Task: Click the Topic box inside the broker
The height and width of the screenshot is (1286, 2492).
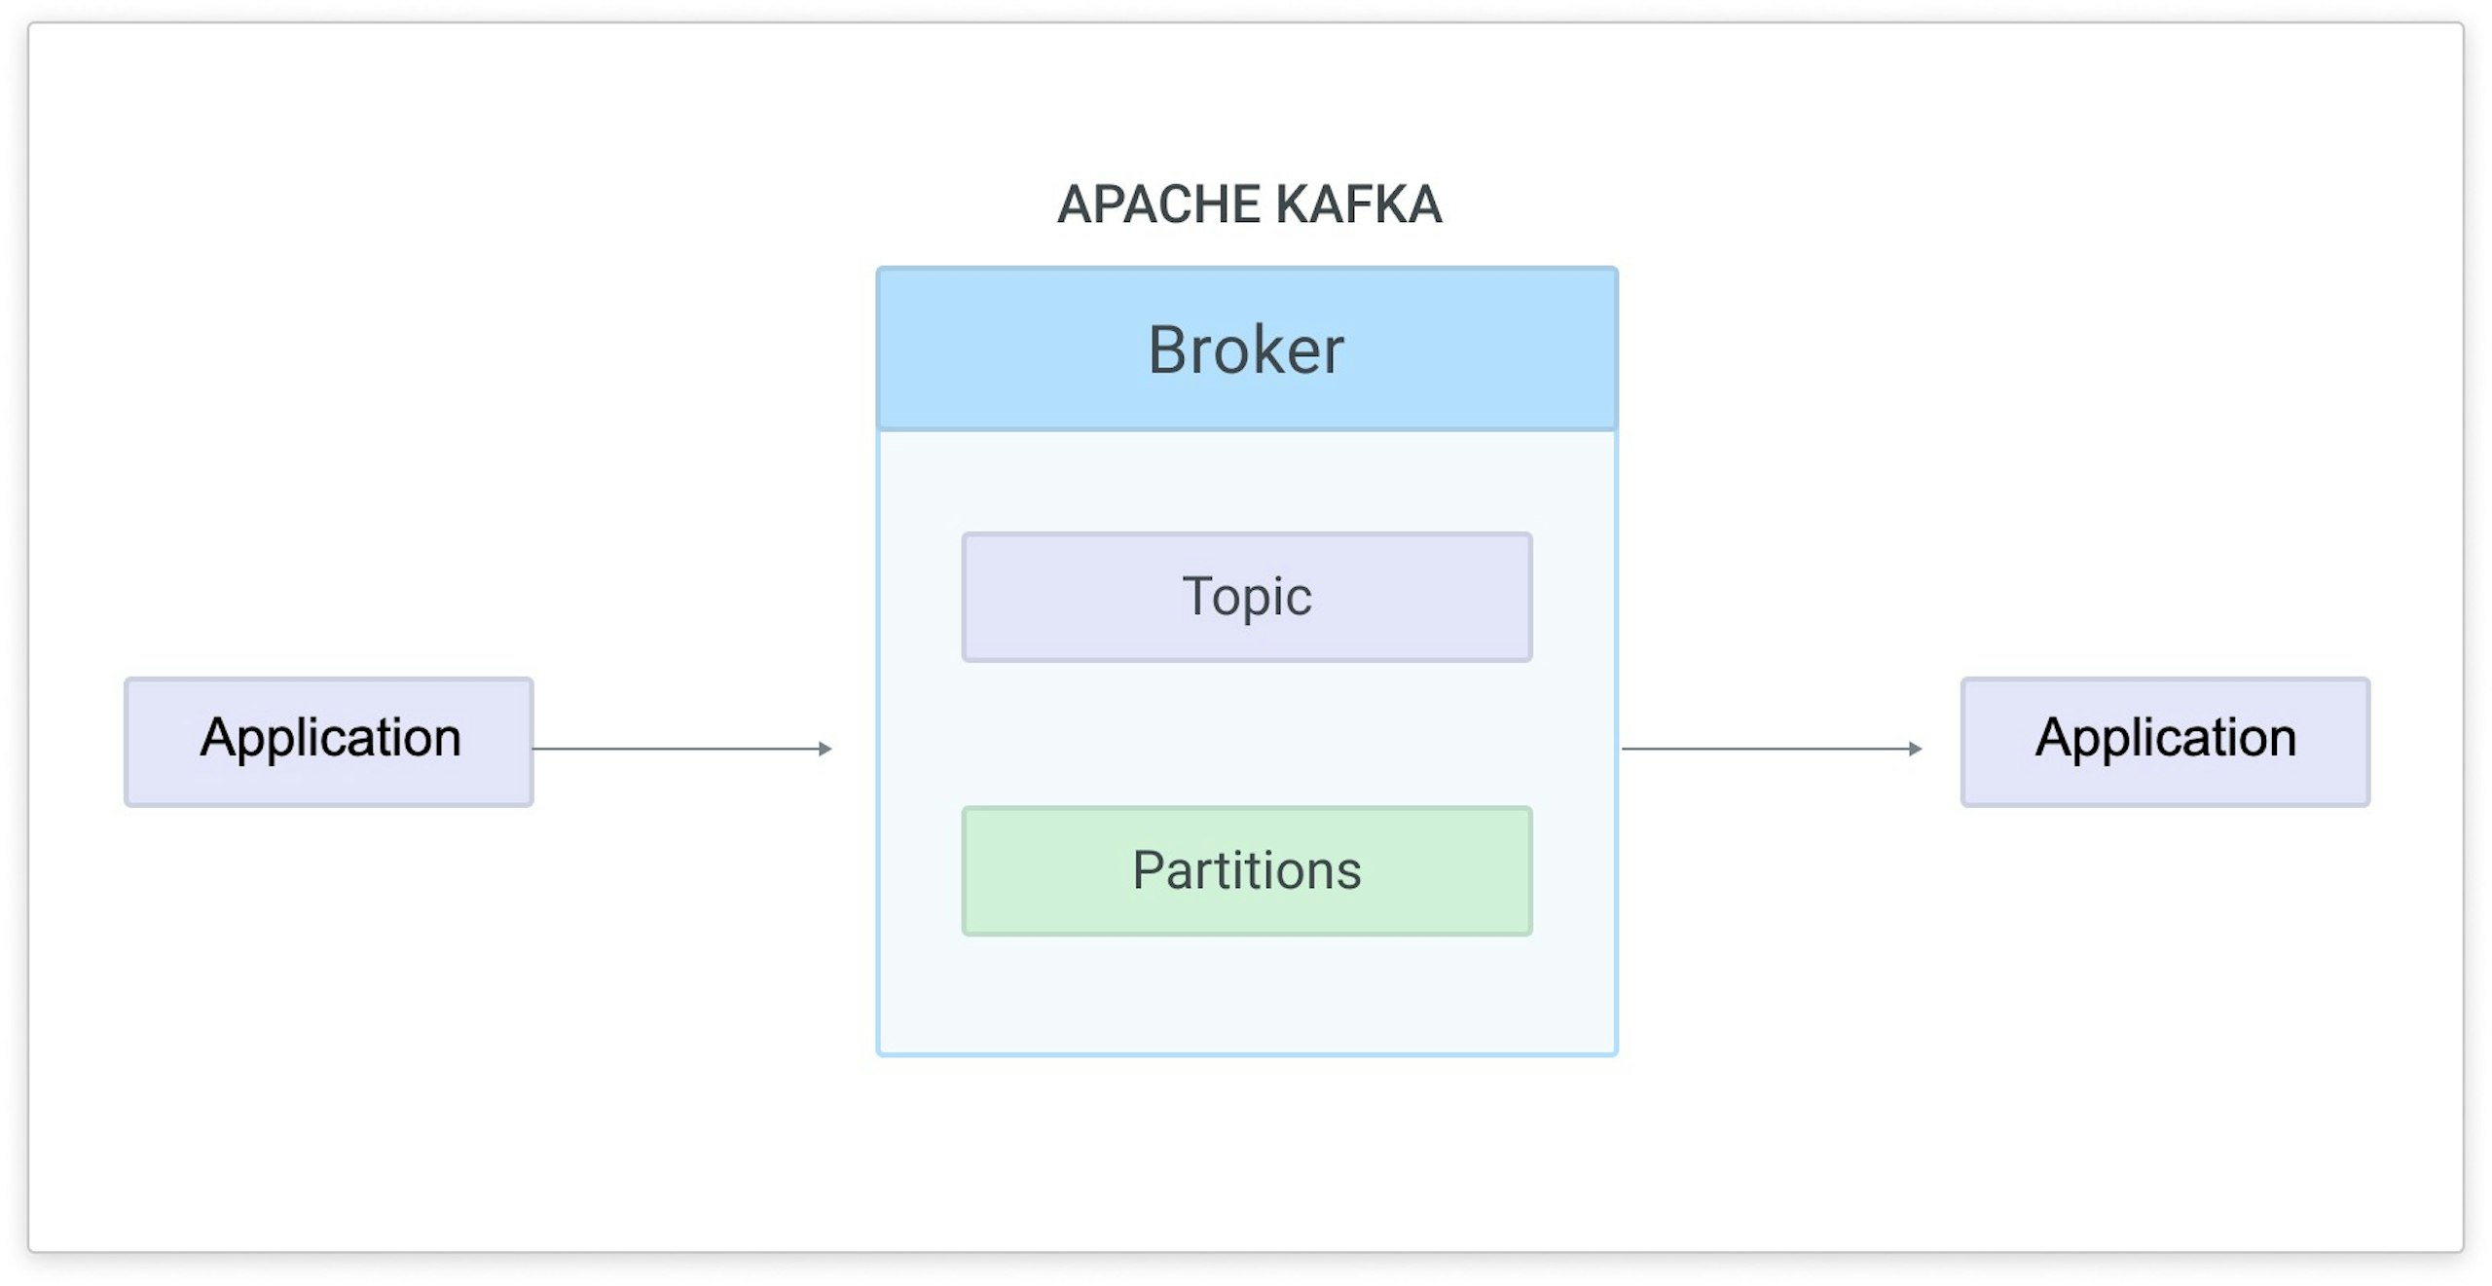Action: (1246, 597)
